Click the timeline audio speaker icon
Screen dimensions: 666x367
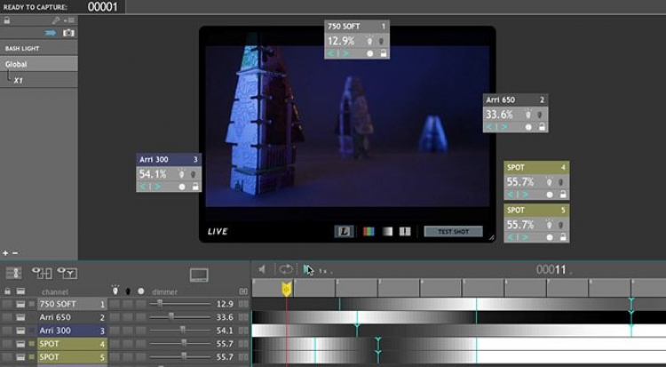click(263, 269)
